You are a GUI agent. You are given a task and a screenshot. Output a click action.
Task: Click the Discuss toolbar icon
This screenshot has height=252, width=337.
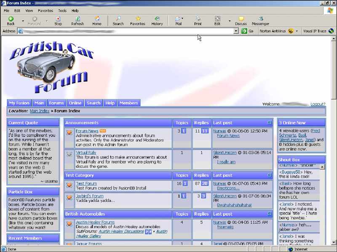(x=241, y=21)
